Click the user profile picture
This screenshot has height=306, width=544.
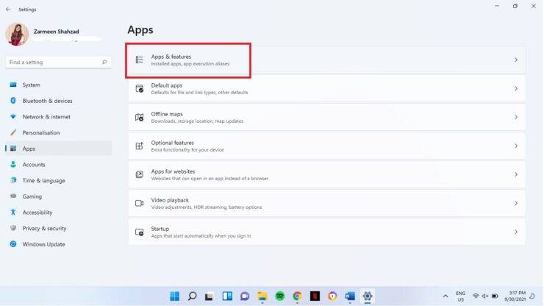click(17, 34)
